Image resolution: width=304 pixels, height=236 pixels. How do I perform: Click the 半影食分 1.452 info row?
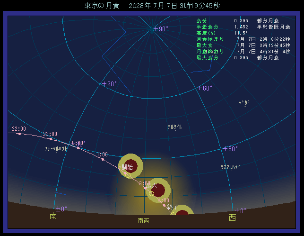(x=237, y=27)
